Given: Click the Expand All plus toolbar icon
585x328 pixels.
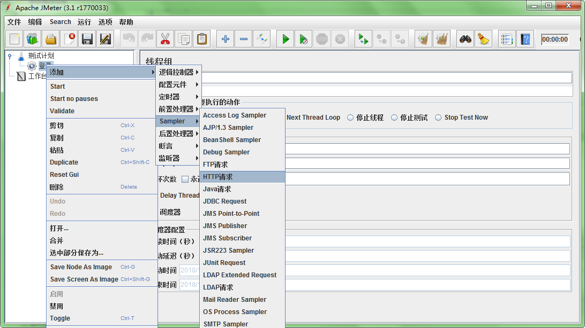Looking at the screenshot, I should (x=226, y=39).
